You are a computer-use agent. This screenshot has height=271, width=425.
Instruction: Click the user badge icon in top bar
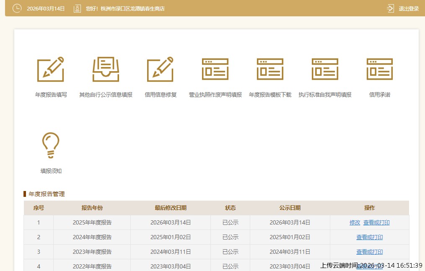point(77,8)
